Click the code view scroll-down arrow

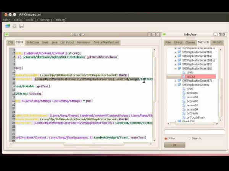click(x=154, y=141)
